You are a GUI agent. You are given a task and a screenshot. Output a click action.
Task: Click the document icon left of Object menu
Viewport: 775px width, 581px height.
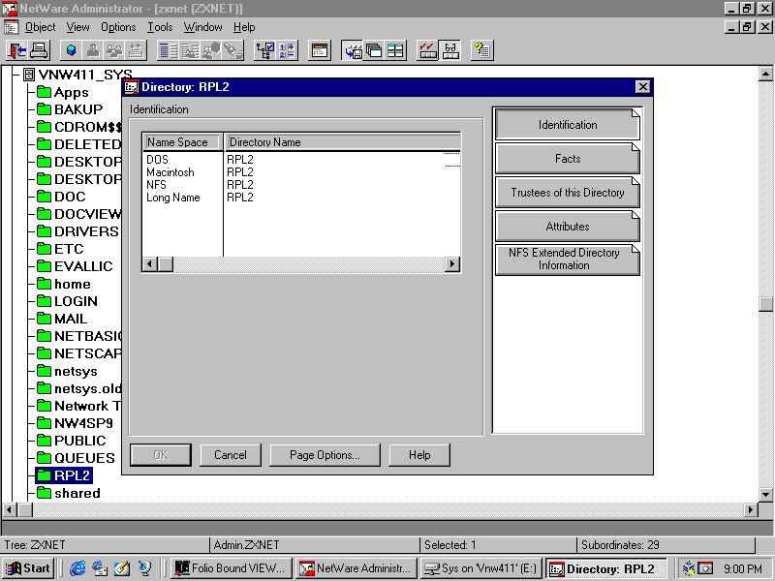pos(11,27)
